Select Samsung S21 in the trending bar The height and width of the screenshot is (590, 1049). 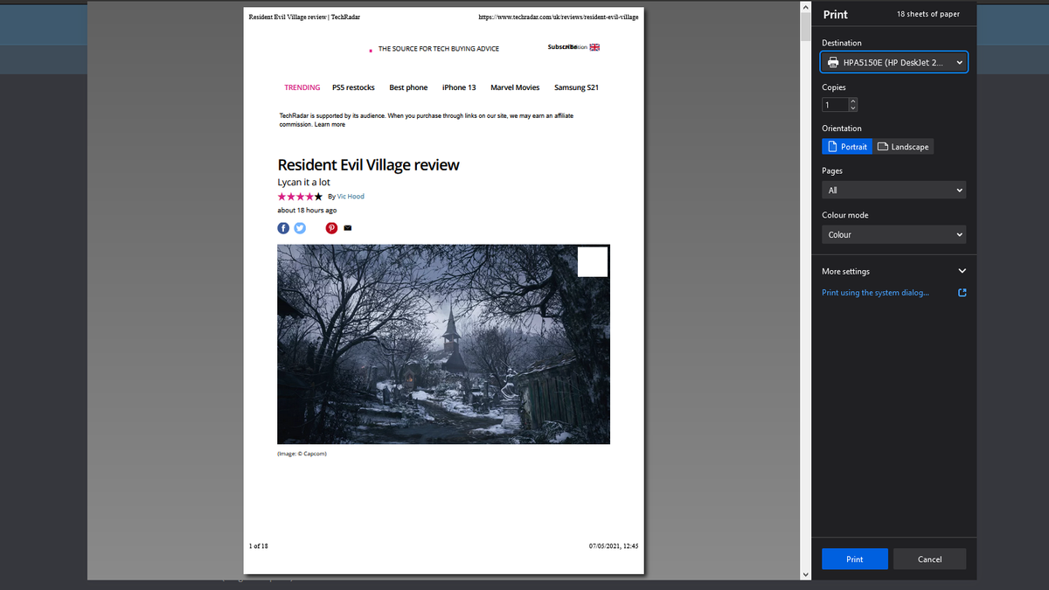coord(577,87)
